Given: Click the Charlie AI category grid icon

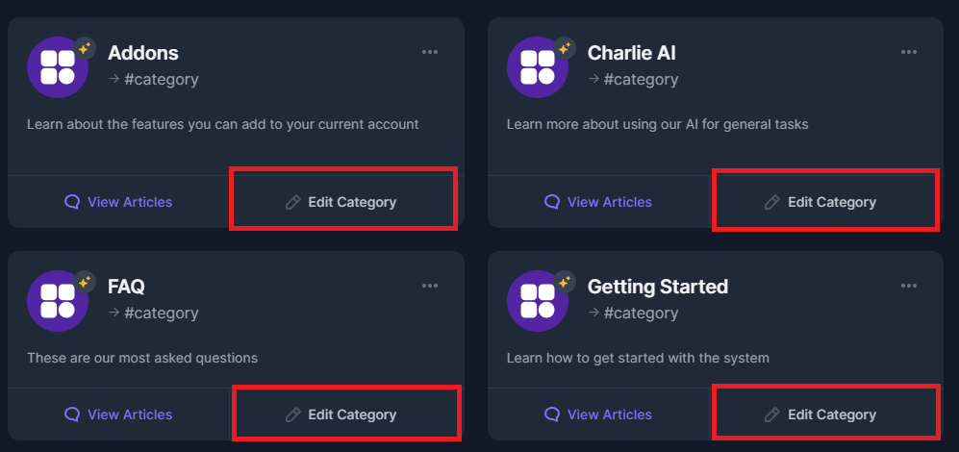Looking at the screenshot, I should click(x=538, y=67).
